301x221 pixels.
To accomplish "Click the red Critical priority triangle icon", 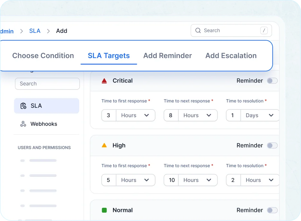I will (104, 81).
